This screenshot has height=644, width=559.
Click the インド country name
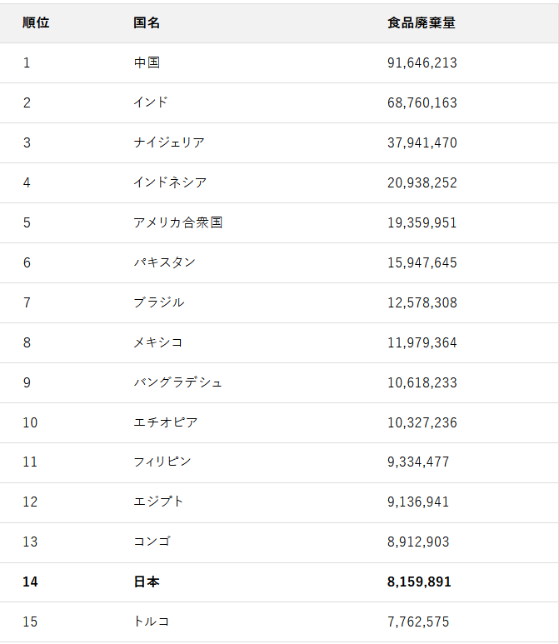[x=151, y=102]
